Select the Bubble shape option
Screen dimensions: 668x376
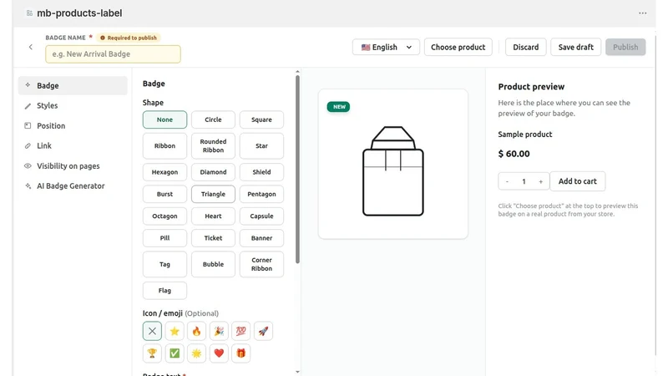(213, 264)
